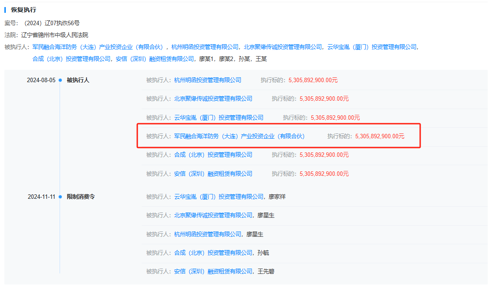Open 安信(深圳)融资租赁 link next to 王先碧
The image size is (493, 292).
pyautogui.click(x=213, y=271)
